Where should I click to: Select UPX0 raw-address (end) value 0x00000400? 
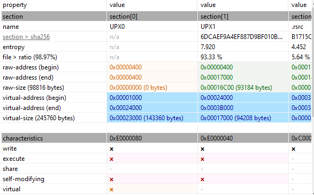(126, 77)
